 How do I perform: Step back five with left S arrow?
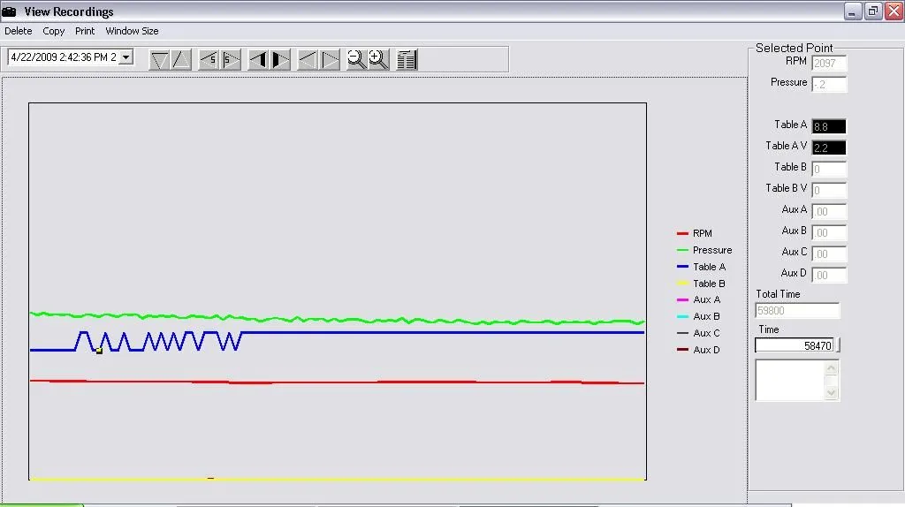coord(208,60)
